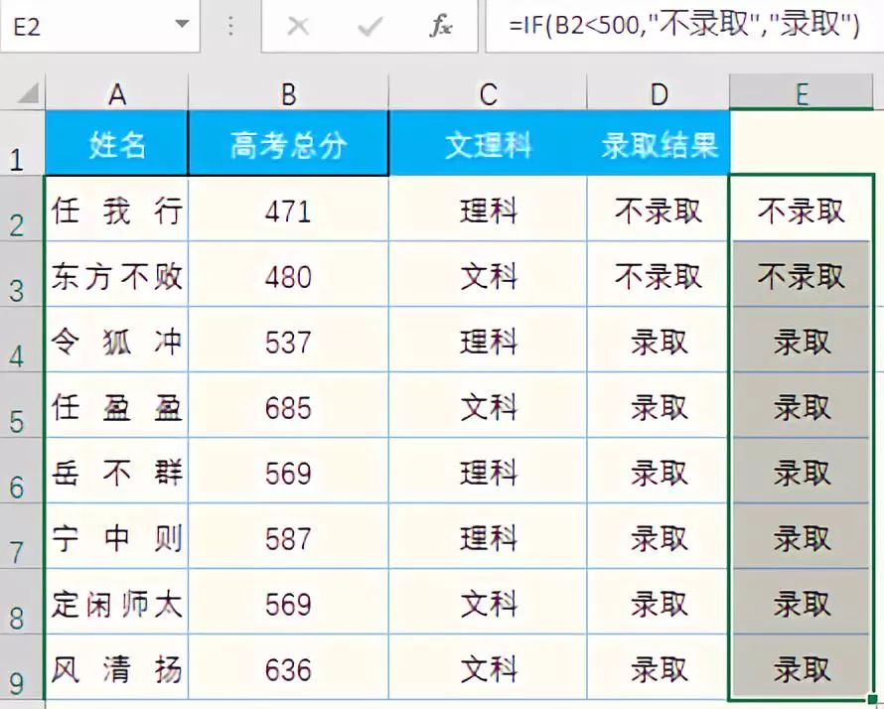Click the Enter checkmark formula bar icon

[369, 27]
